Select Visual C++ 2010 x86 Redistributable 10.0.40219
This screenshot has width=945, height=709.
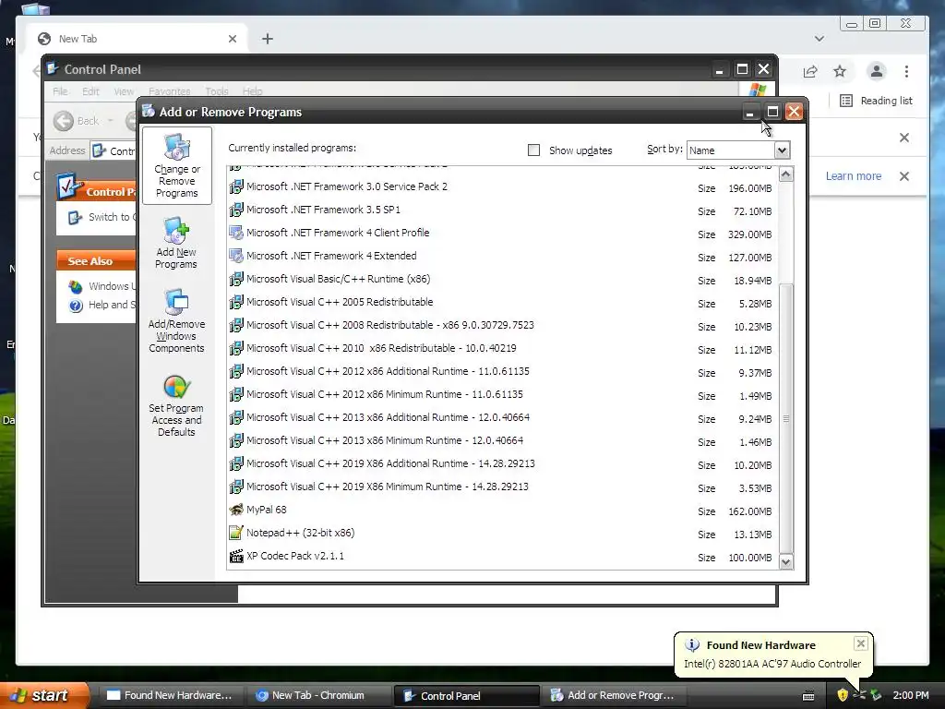503,348
